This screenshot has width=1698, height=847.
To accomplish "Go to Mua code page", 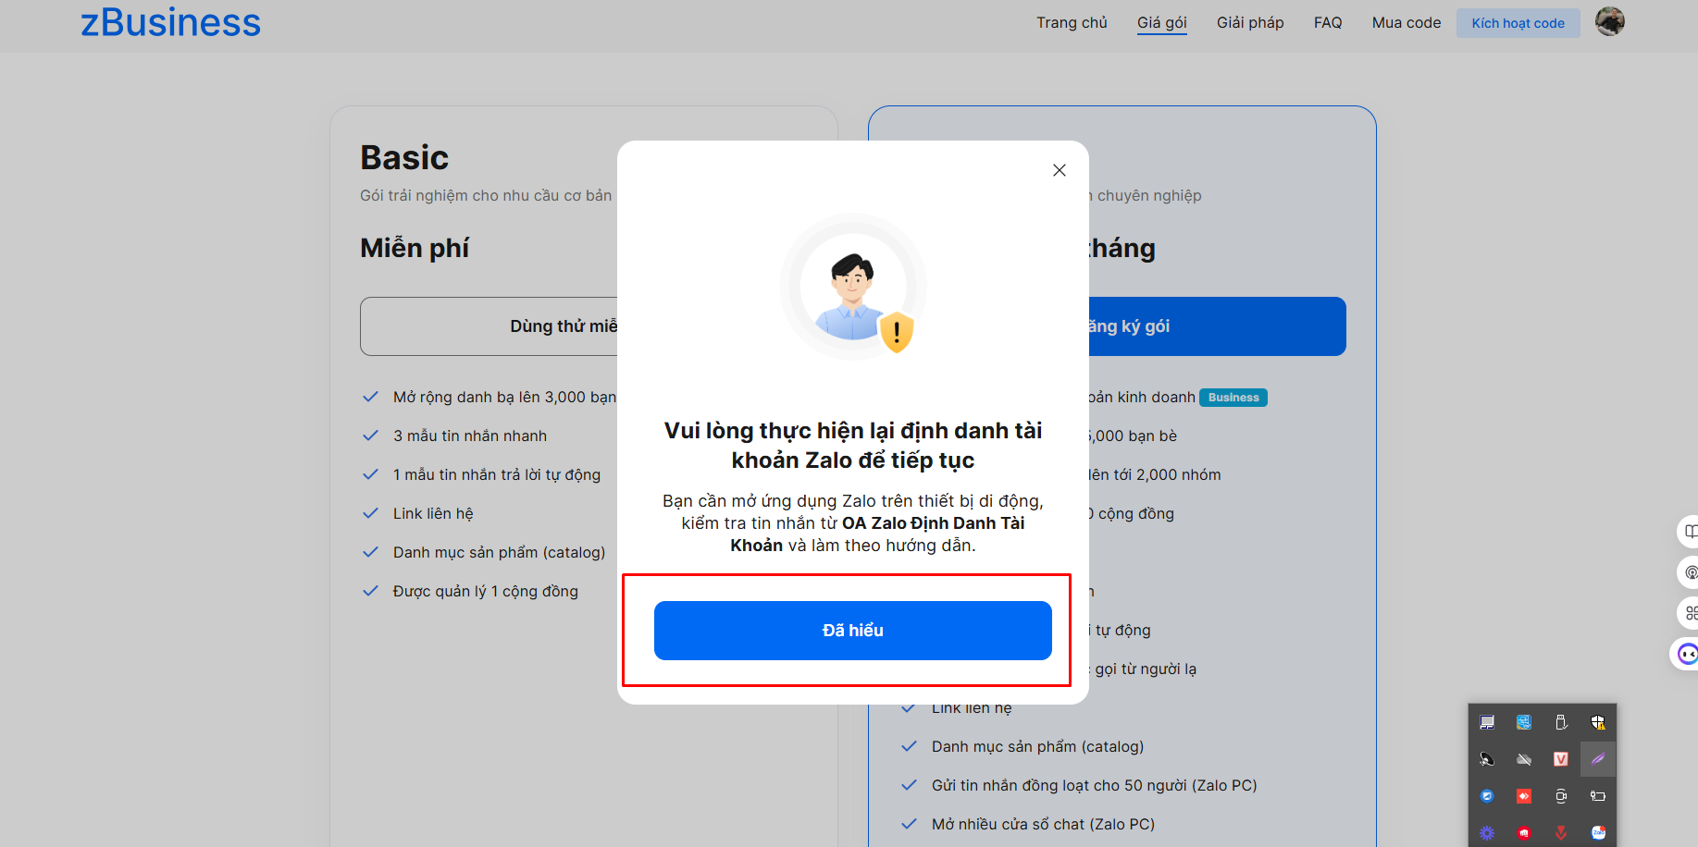I will coord(1407,22).
